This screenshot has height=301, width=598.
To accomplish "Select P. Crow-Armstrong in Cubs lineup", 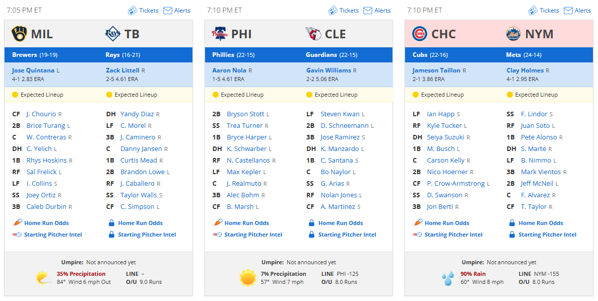I will 456,183.
